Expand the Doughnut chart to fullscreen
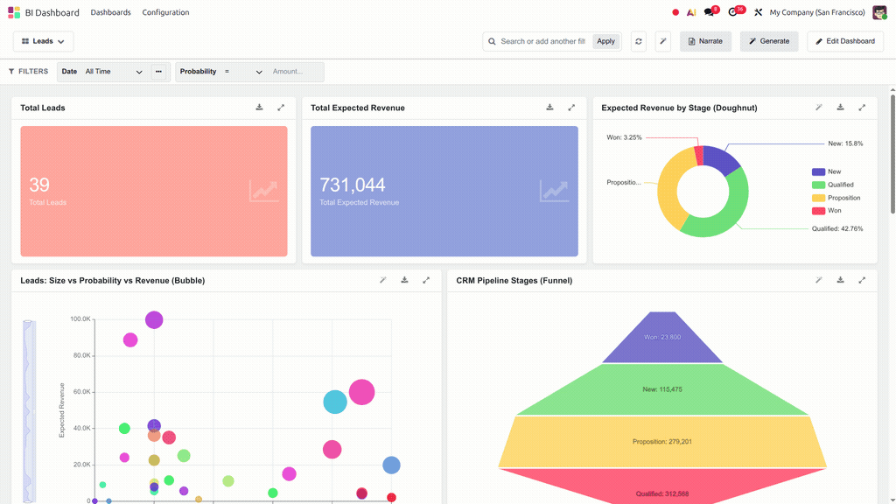896x504 pixels. 862,108
